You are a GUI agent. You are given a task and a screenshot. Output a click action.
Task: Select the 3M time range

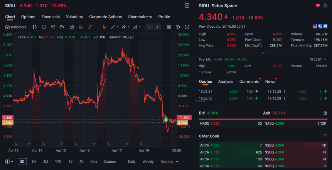coord(46,162)
